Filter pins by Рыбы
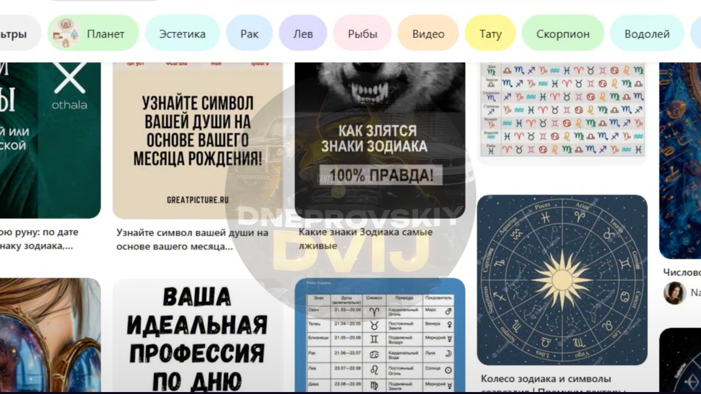This screenshot has height=394, width=701. point(362,33)
